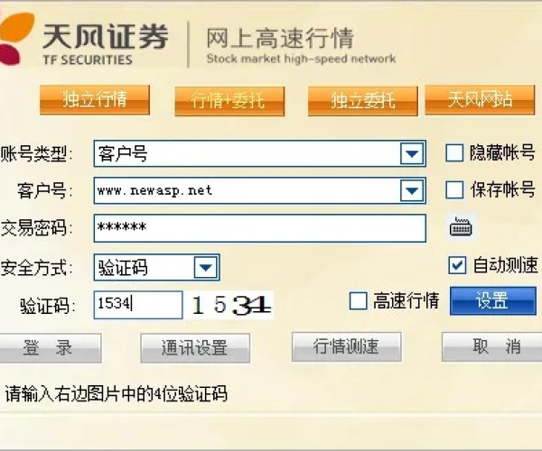This screenshot has width=542, height=451.
Task: Run 行情测速 button
Action: coord(347,346)
